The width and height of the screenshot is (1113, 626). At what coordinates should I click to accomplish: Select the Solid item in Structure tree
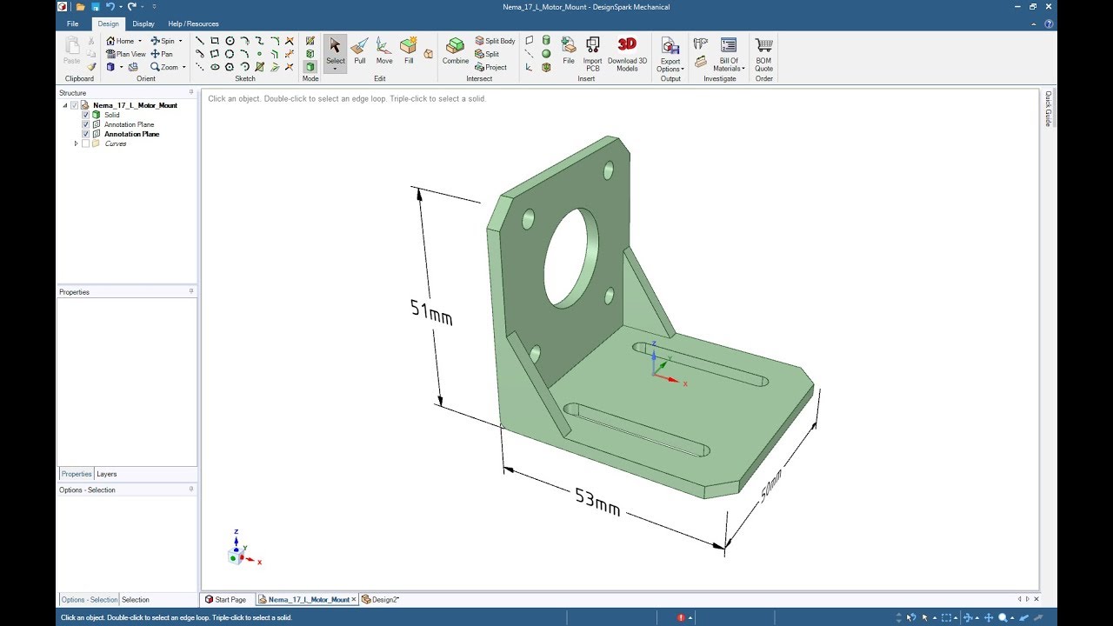tap(112, 115)
